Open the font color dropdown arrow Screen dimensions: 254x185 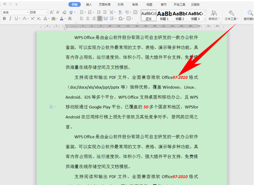[65, 19]
